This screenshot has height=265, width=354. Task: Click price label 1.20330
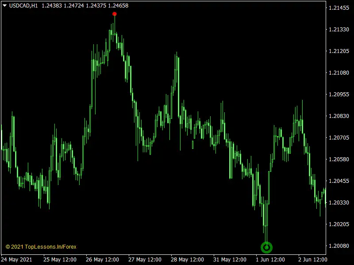[339, 203]
